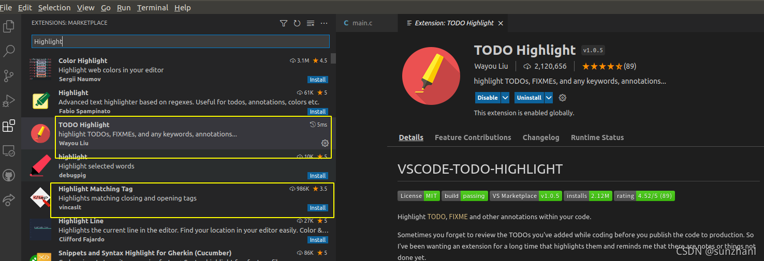Click the License MIT badge

419,196
